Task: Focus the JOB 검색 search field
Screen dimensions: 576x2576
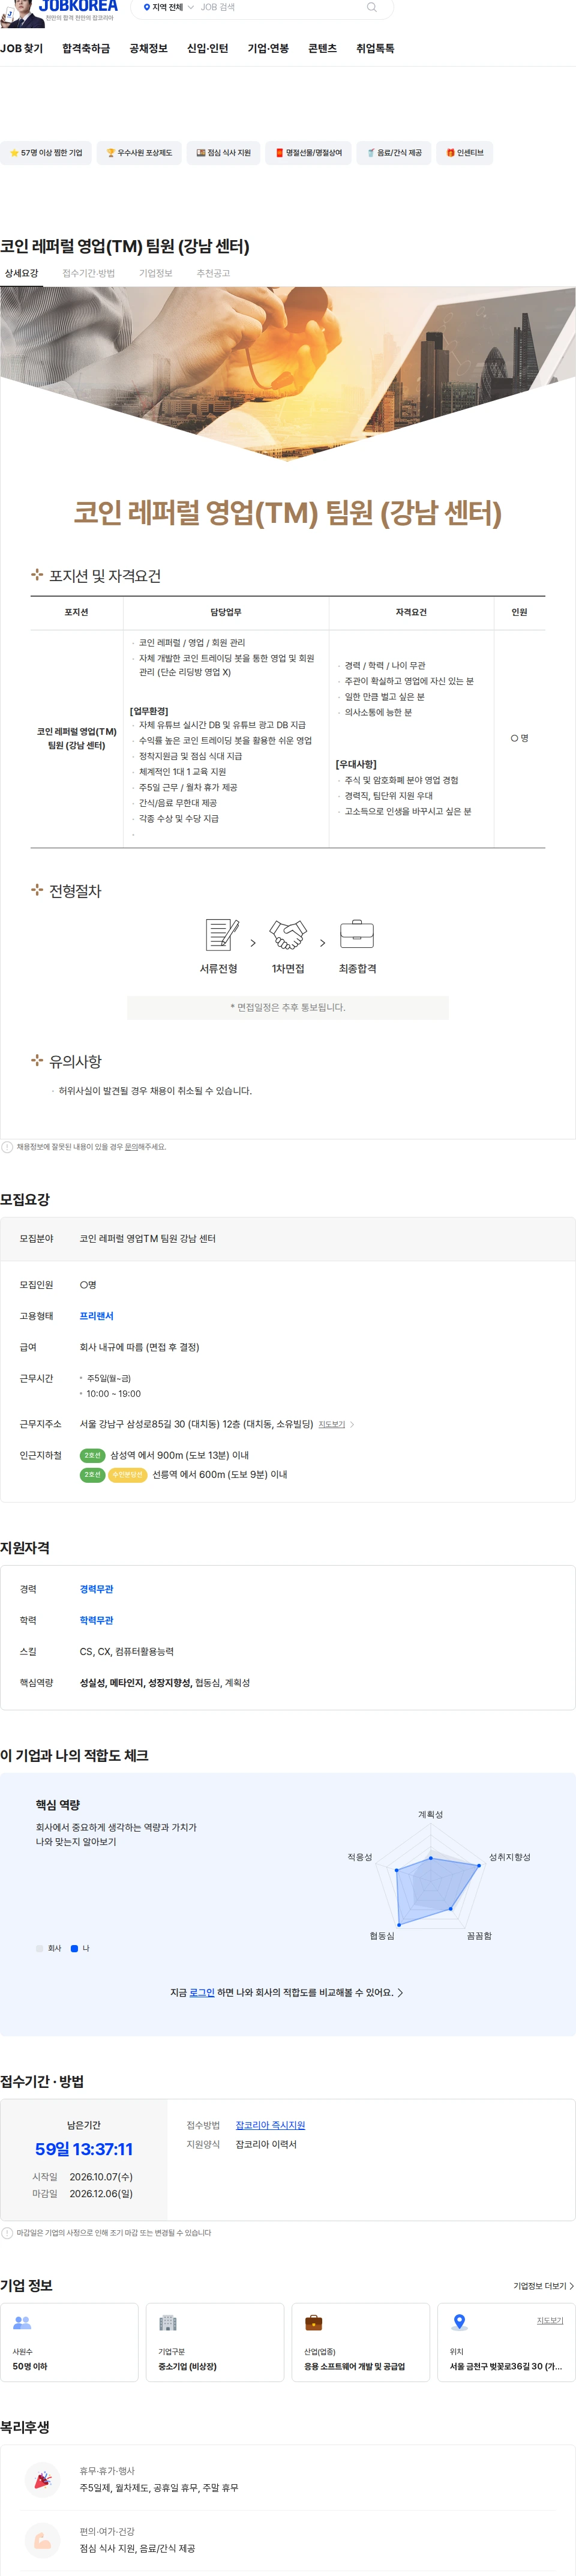Action: pyautogui.click(x=279, y=7)
